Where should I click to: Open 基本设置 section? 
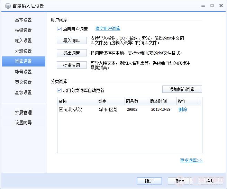click(x=24, y=20)
